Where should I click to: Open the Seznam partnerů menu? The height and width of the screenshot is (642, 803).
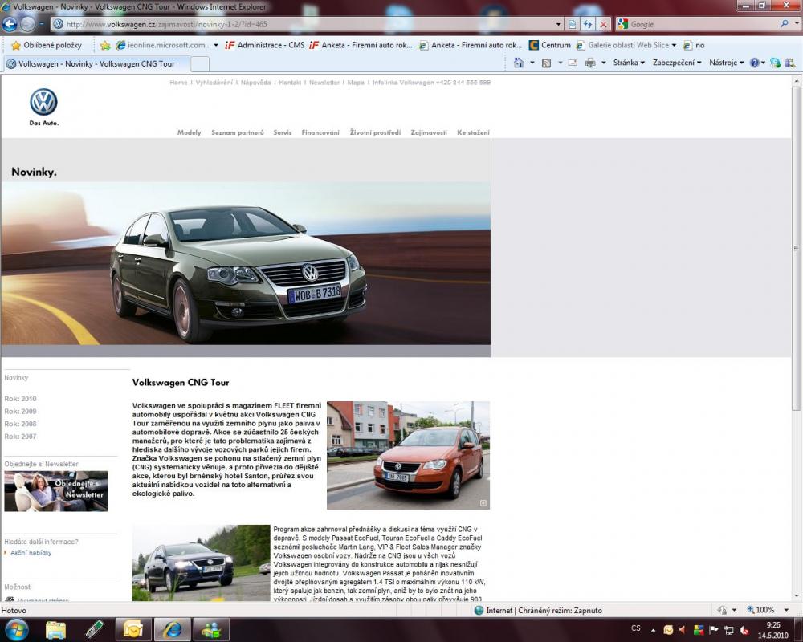pos(238,132)
